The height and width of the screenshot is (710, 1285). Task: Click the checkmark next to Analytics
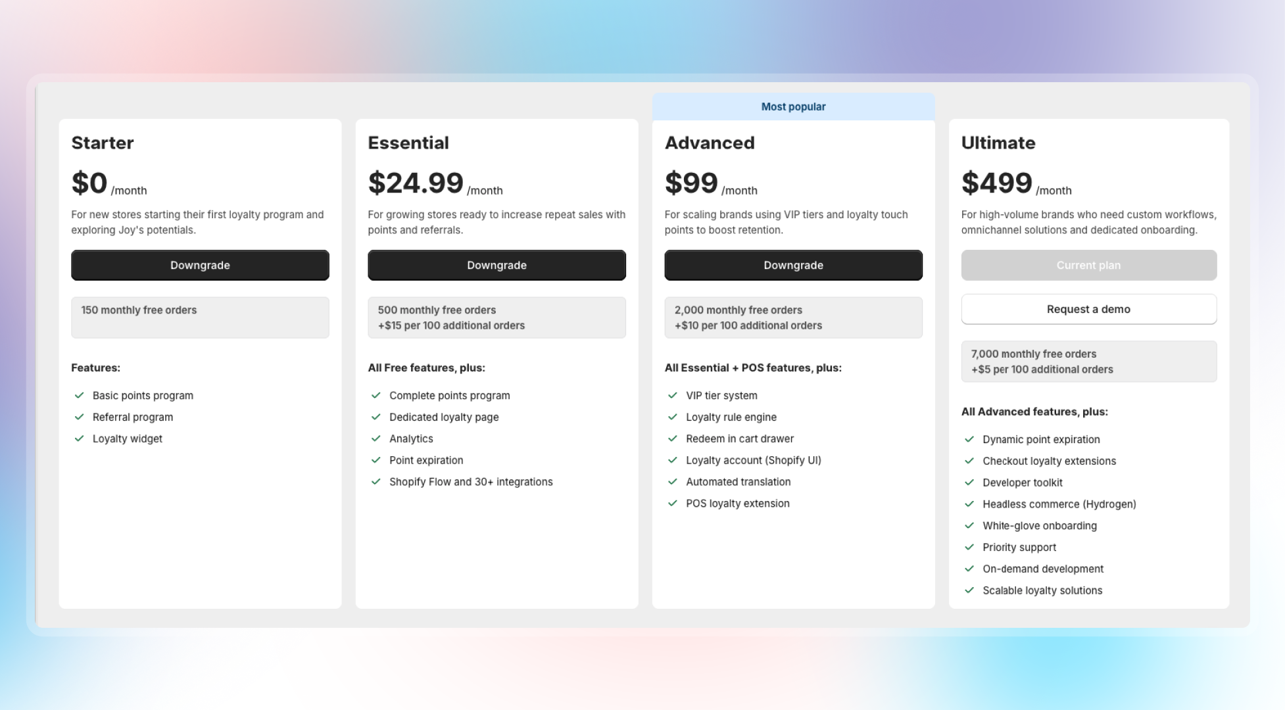pos(376,438)
